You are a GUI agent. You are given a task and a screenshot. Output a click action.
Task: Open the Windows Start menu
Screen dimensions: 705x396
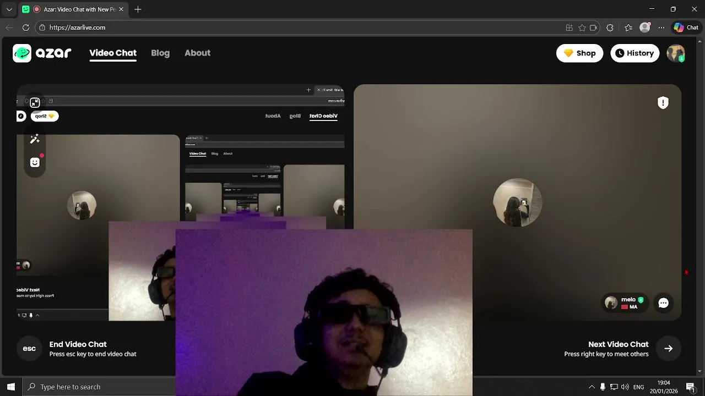click(11, 387)
